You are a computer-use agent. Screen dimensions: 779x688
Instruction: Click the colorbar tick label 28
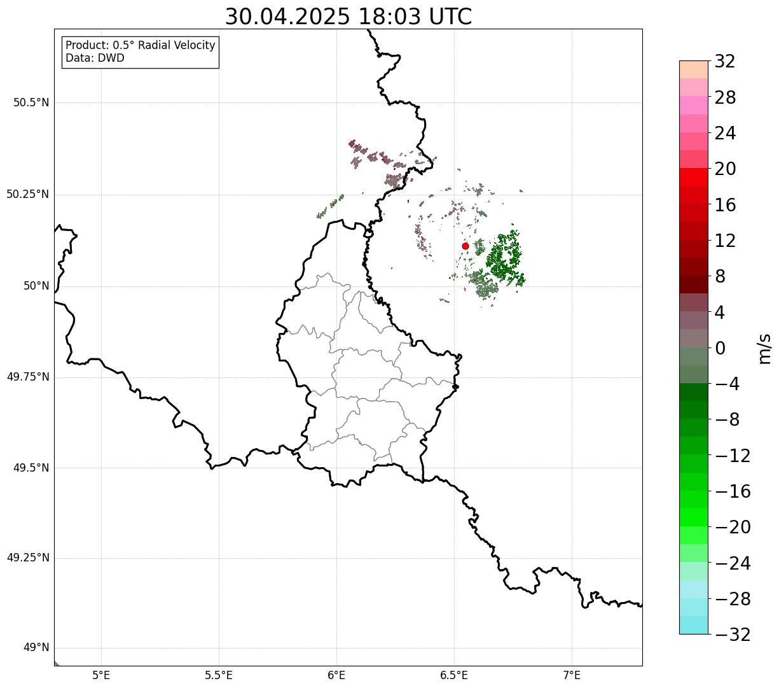tap(725, 98)
